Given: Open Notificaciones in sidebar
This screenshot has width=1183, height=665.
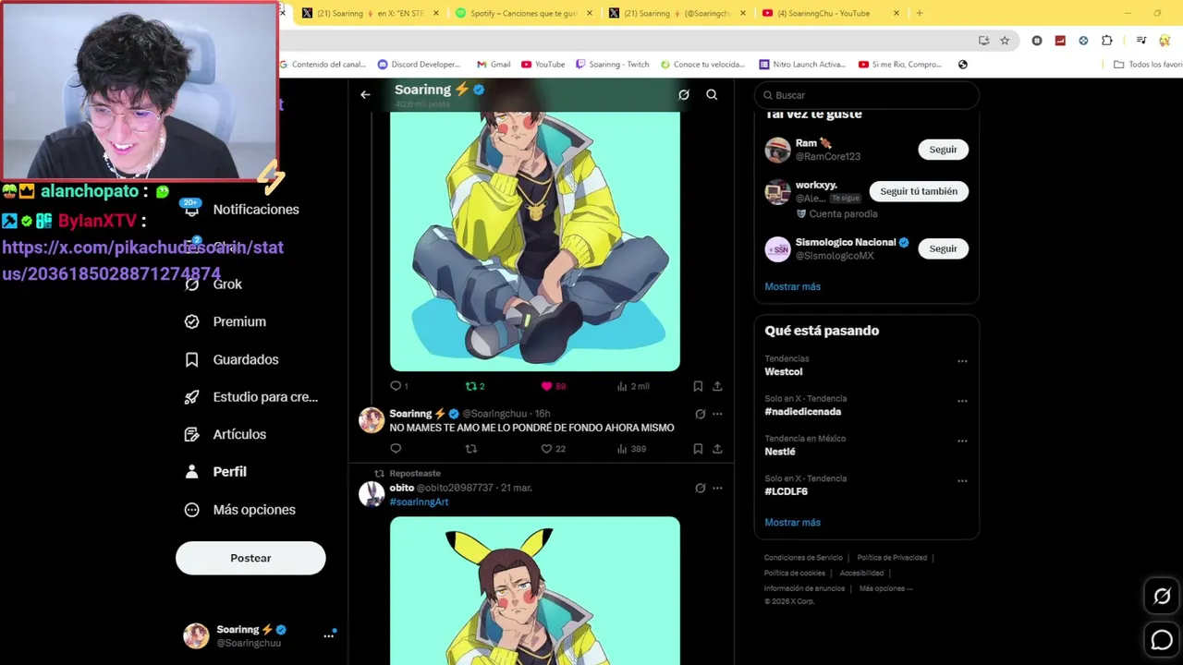Looking at the screenshot, I should click(x=241, y=210).
